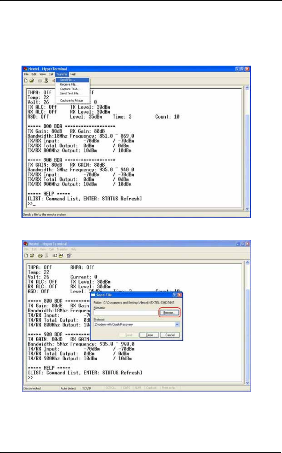Choose Capture to Printer from Transfer menu
Image resolution: width=282 pixels, height=453 pixels.
tap(72, 100)
